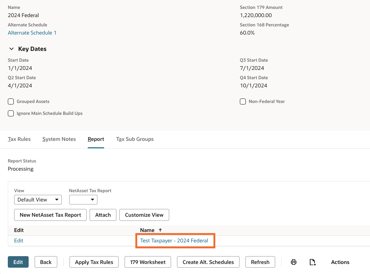Viewport: 370px width, 274px height.
Task: Click Create Alt. Schedules button
Action: (x=208, y=262)
